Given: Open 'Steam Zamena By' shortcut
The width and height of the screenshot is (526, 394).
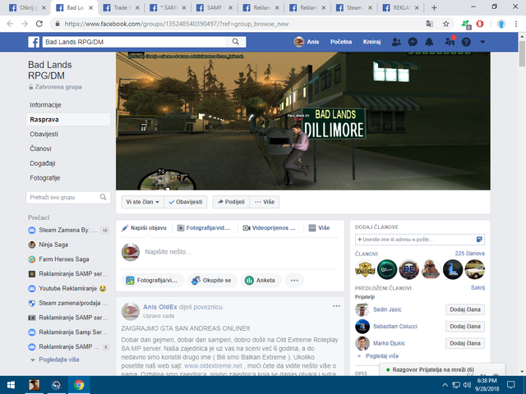Looking at the screenshot, I should 68,230.
